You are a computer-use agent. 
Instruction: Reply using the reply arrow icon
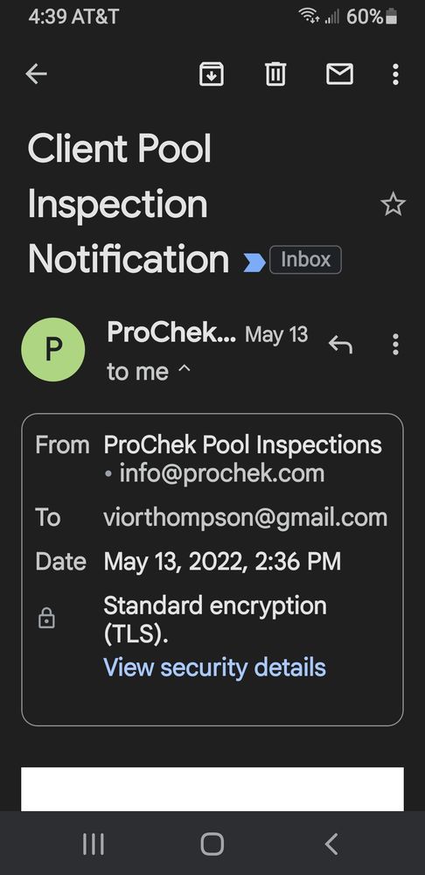pos(340,344)
